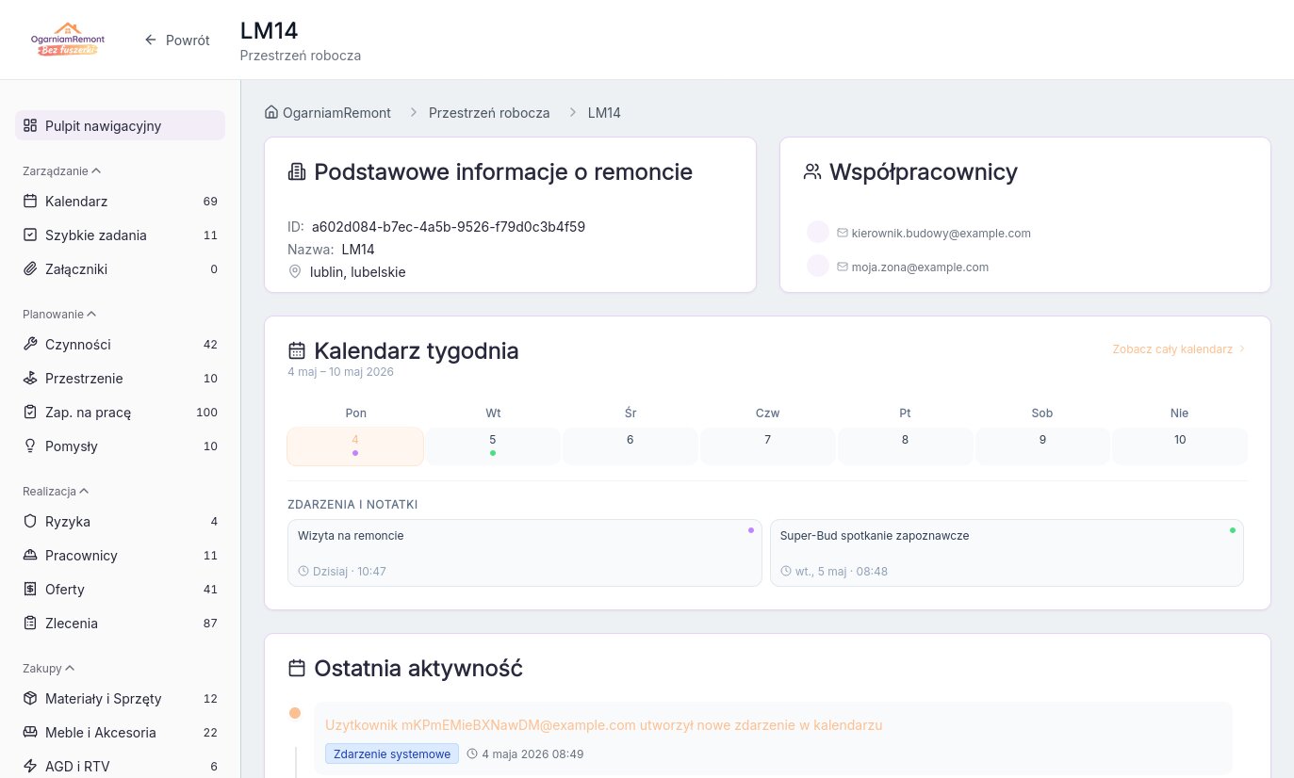Select Tuesday 5 in the week calendar

[493, 446]
